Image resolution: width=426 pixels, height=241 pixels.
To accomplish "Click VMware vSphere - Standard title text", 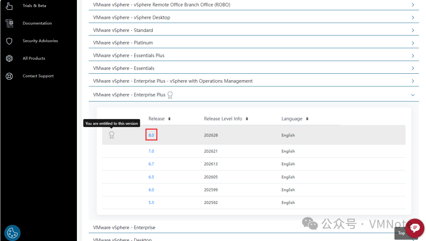I will point(123,30).
